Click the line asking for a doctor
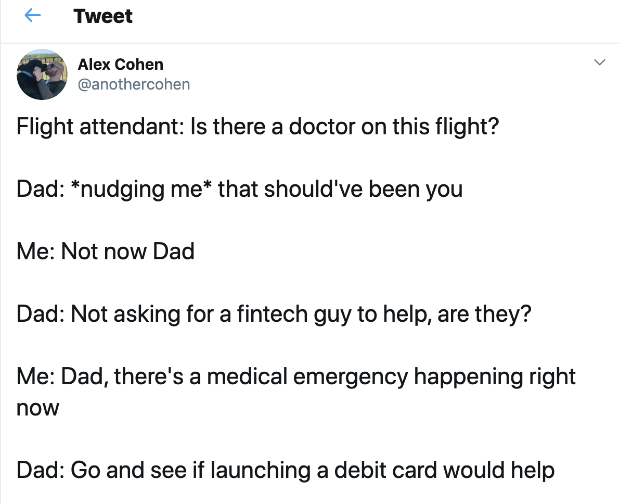 258,127
